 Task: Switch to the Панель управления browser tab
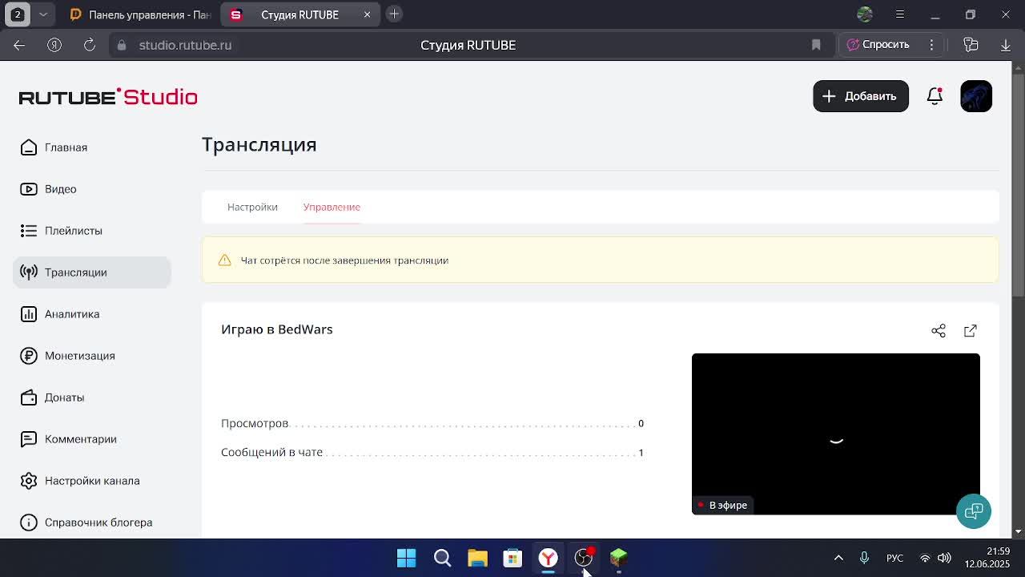pyautogui.click(x=140, y=14)
